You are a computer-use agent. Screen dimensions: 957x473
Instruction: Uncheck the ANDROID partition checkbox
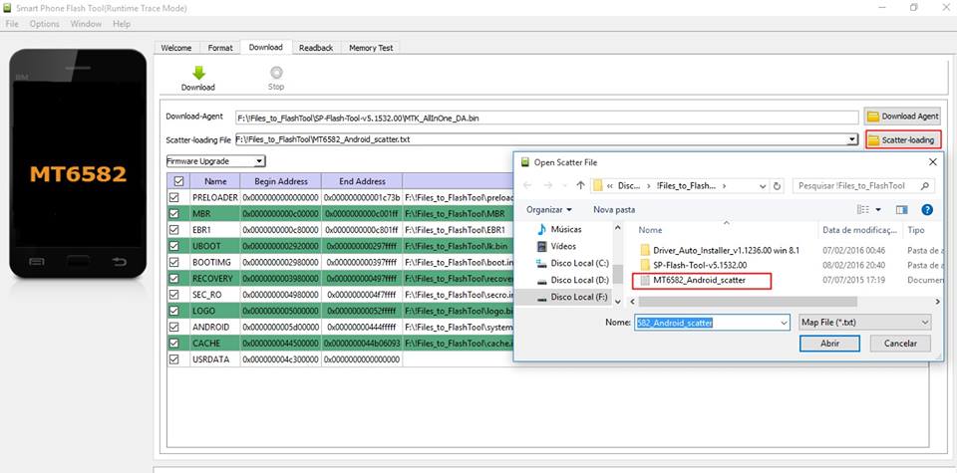tap(173, 327)
